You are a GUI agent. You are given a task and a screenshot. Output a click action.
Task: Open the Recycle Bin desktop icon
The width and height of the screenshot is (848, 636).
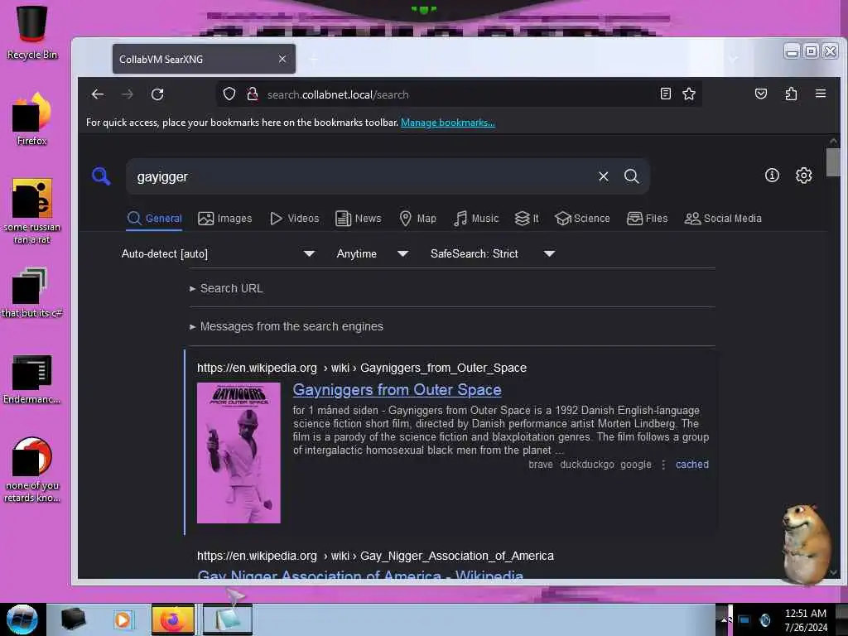pos(32,31)
